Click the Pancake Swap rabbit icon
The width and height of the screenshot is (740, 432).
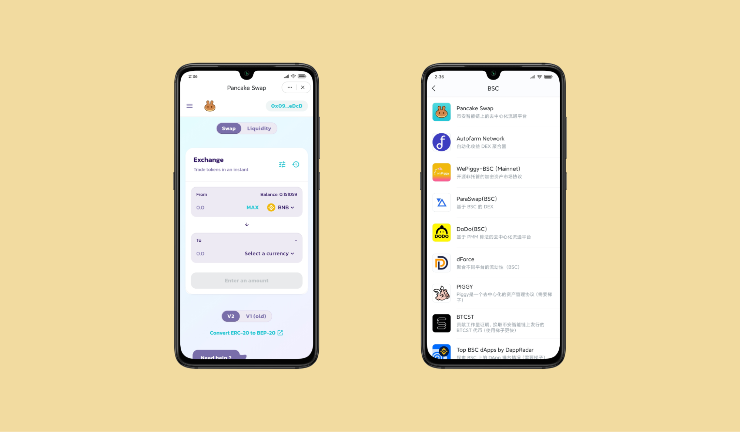[x=209, y=106]
